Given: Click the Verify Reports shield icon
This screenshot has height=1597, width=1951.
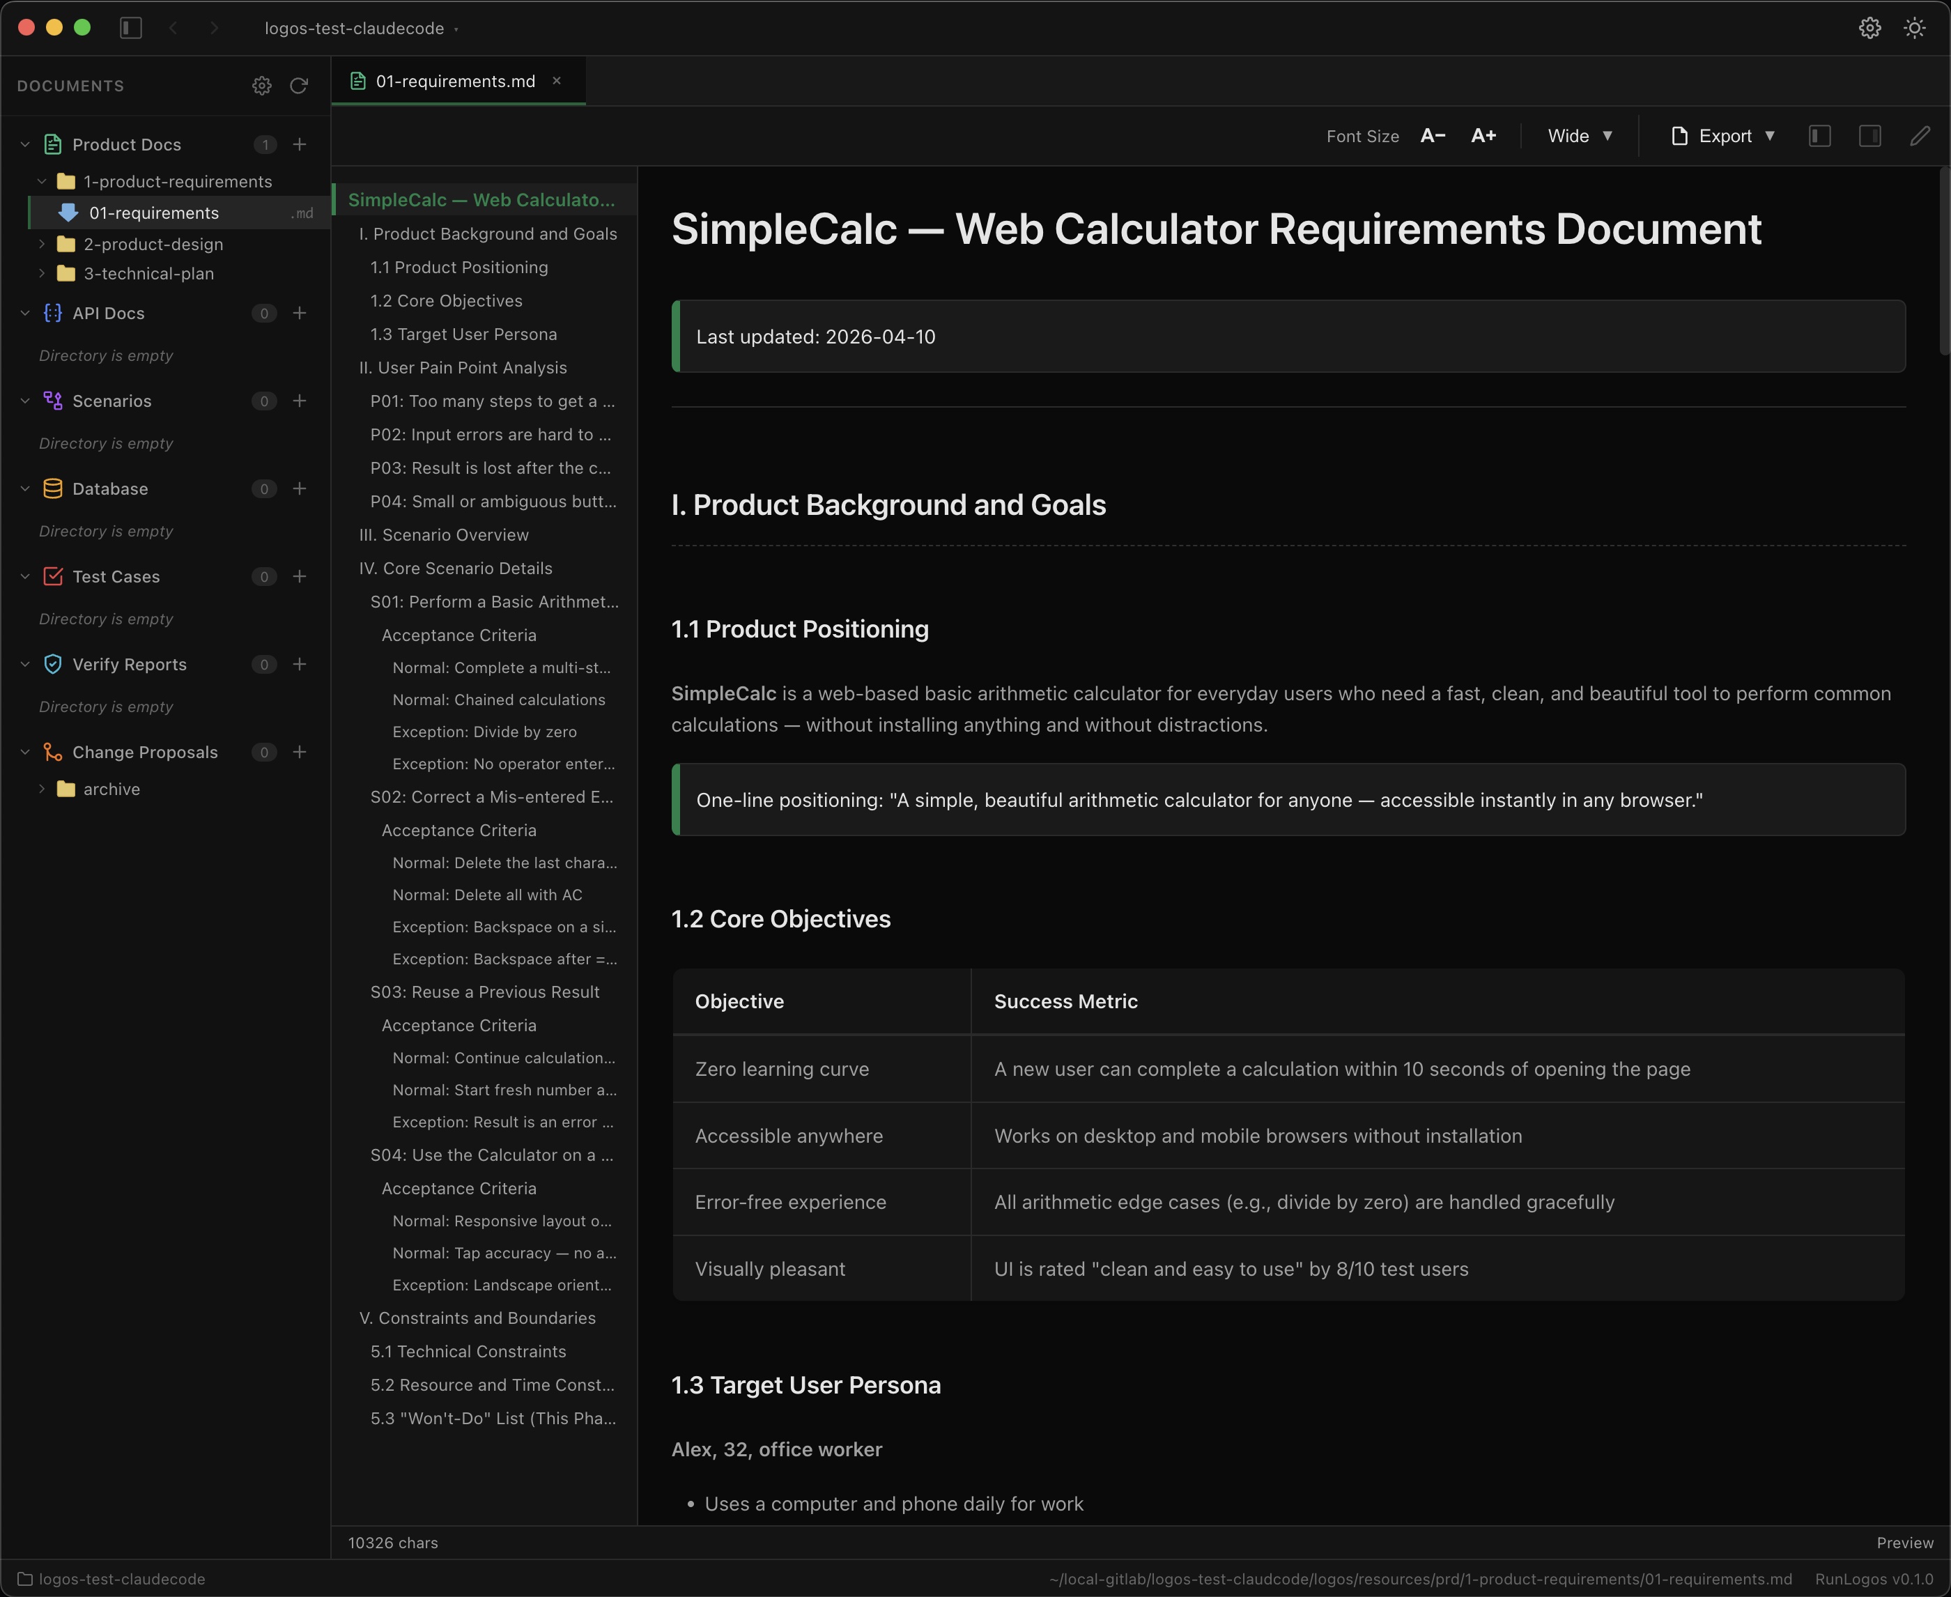Looking at the screenshot, I should coord(52,663).
